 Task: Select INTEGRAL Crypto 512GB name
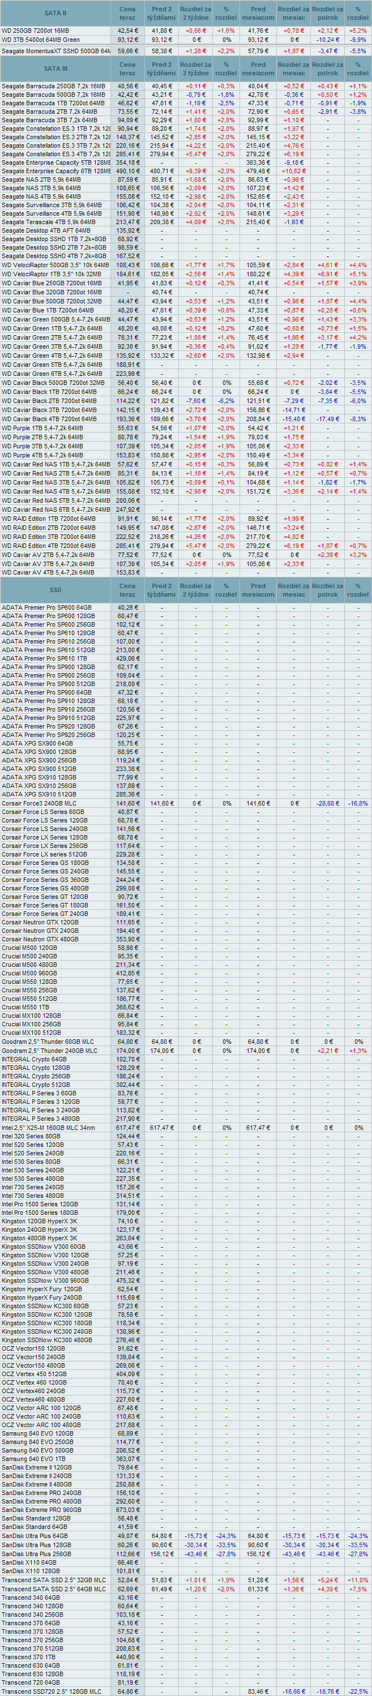point(36,1085)
